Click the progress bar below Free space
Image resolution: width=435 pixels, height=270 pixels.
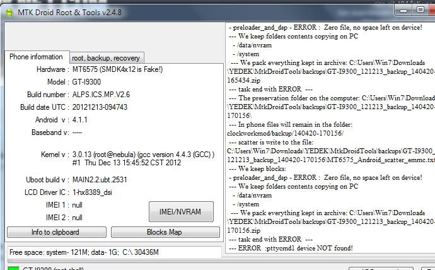pos(114,261)
